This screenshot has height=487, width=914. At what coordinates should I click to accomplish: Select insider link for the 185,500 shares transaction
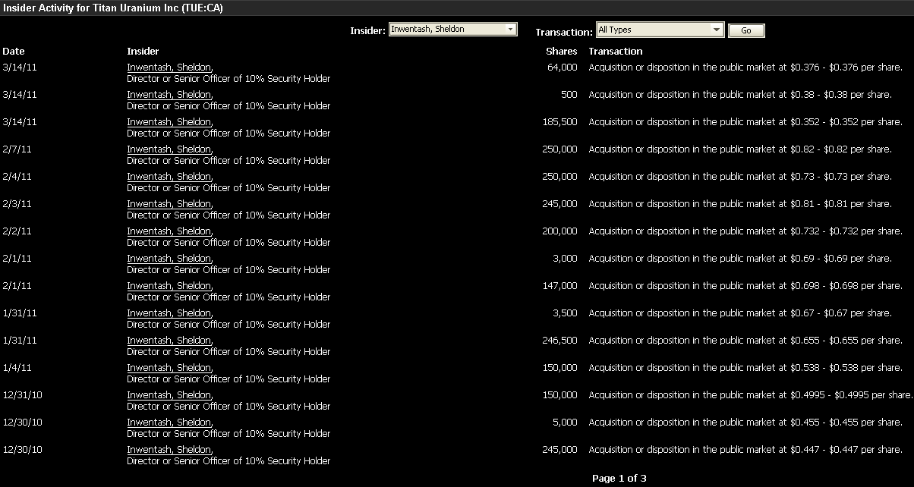click(x=169, y=122)
